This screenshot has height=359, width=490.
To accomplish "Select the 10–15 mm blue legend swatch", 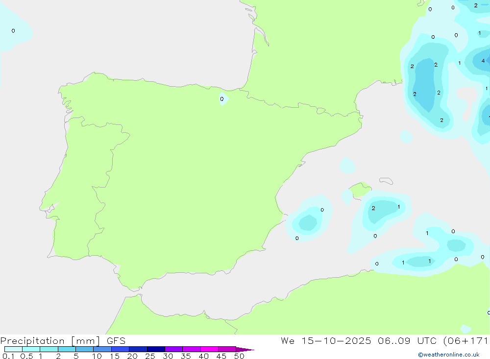I will 102,349.
